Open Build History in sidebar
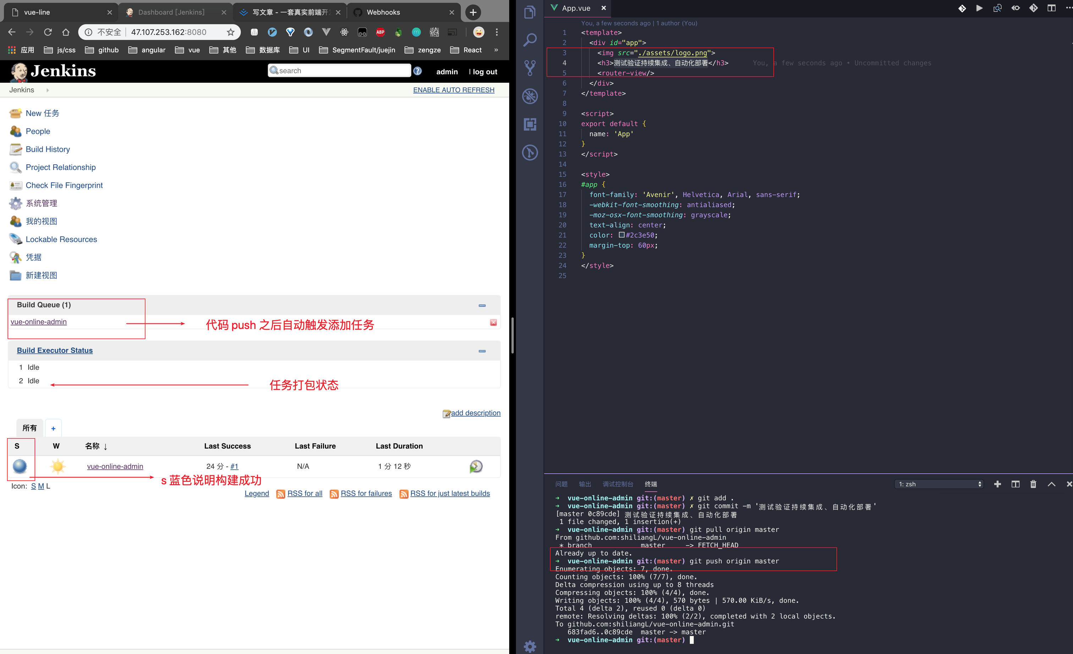This screenshot has width=1073, height=654. [x=48, y=149]
